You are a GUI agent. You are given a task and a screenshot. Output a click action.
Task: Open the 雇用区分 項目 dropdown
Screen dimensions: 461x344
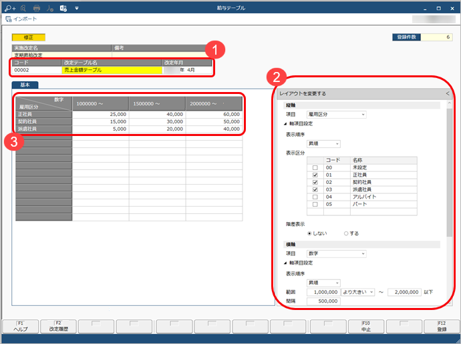[x=335, y=115]
